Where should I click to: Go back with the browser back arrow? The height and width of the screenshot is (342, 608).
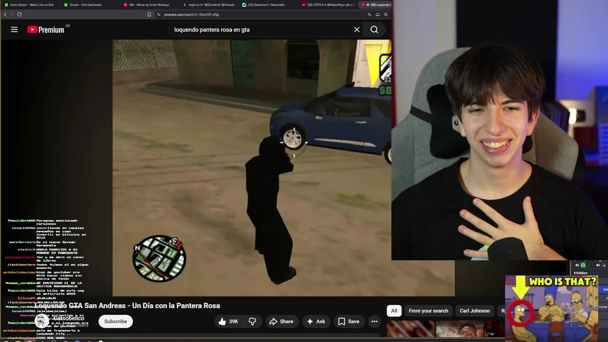5,14
